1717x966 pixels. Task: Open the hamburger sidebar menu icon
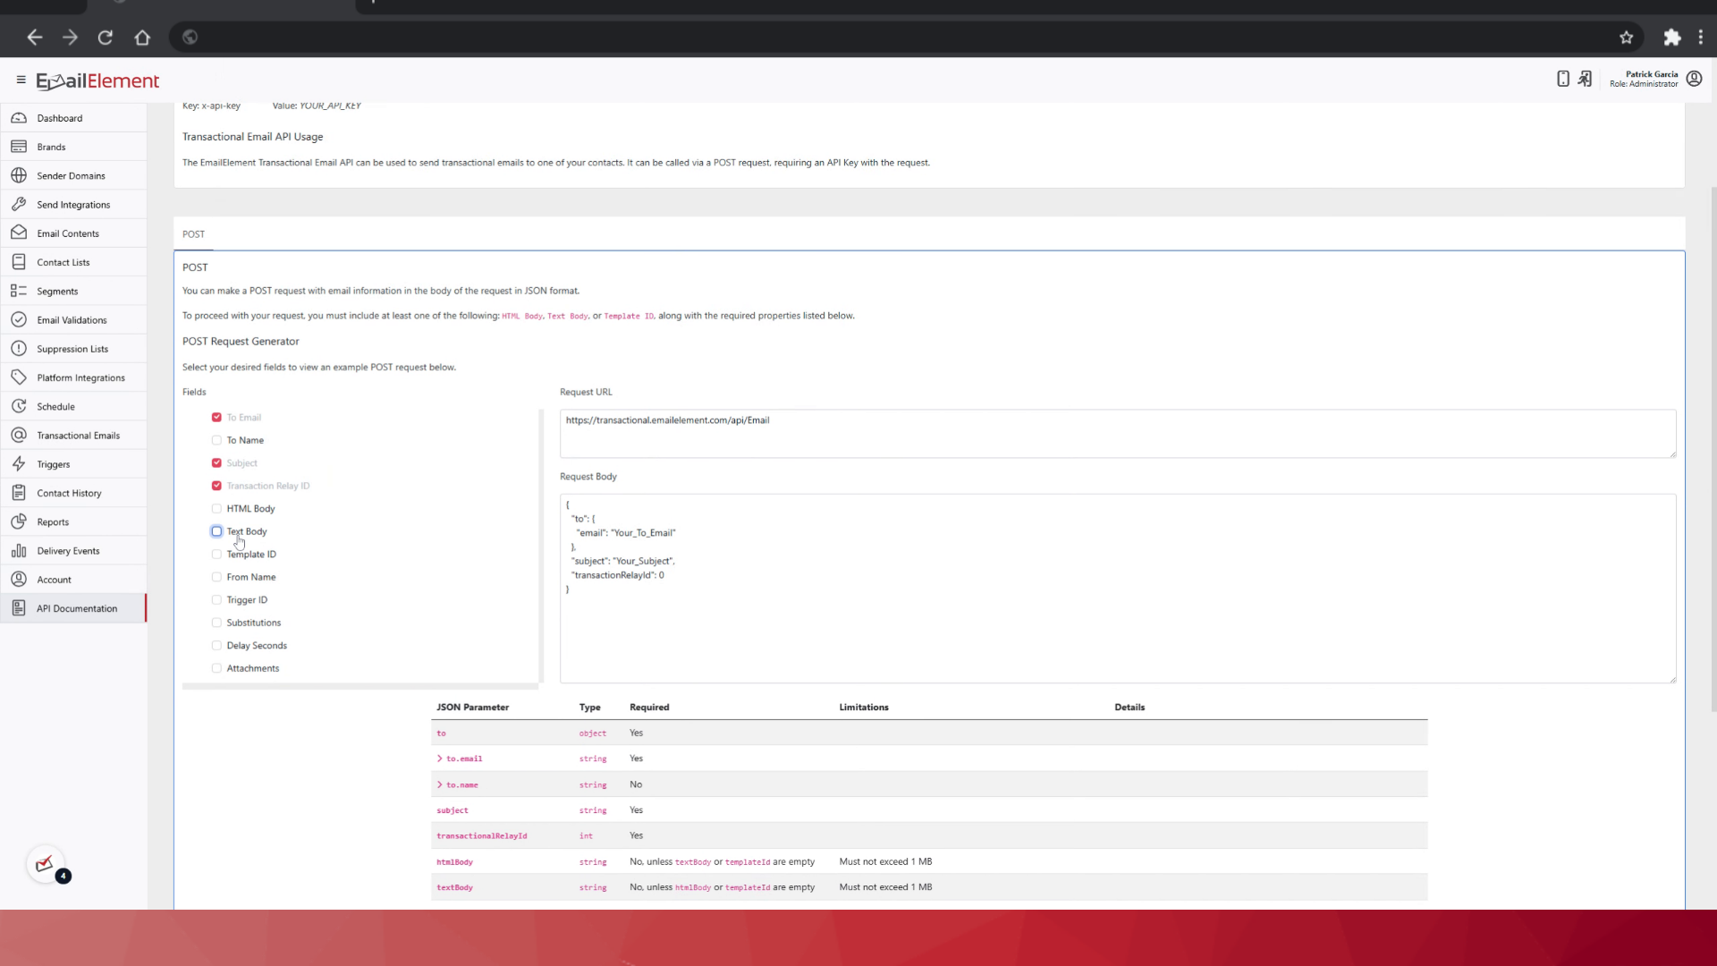pos(21,80)
